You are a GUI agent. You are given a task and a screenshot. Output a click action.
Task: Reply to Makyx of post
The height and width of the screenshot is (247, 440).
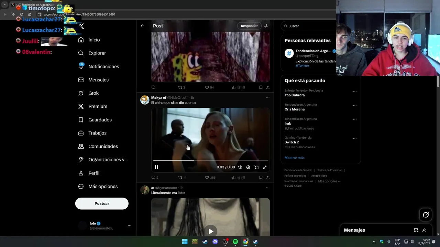pyautogui.click(x=155, y=177)
